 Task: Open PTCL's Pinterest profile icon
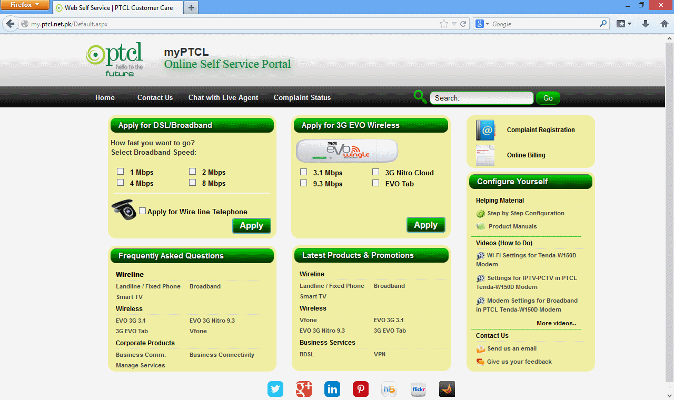[361, 388]
